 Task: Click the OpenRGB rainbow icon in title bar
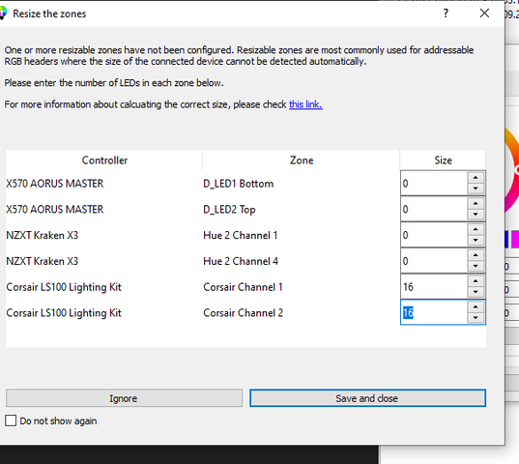click(x=2, y=14)
